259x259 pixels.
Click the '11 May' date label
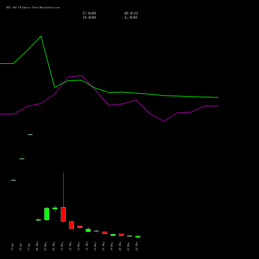coord(62,246)
